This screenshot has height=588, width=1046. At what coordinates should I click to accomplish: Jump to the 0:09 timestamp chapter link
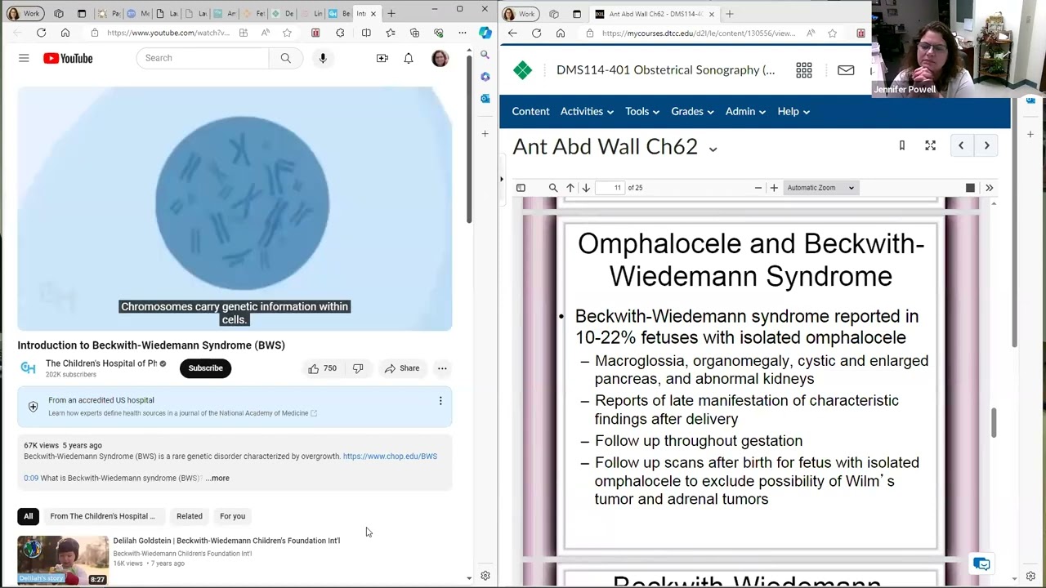(x=31, y=478)
